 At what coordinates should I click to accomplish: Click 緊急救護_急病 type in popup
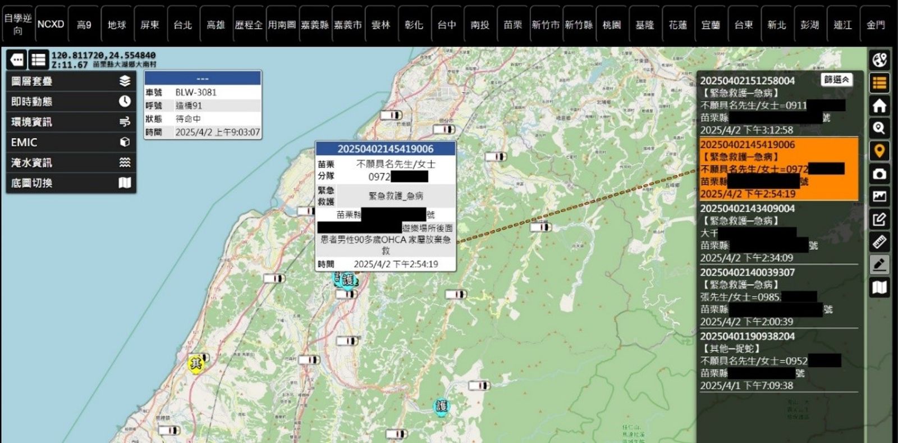(396, 196)
